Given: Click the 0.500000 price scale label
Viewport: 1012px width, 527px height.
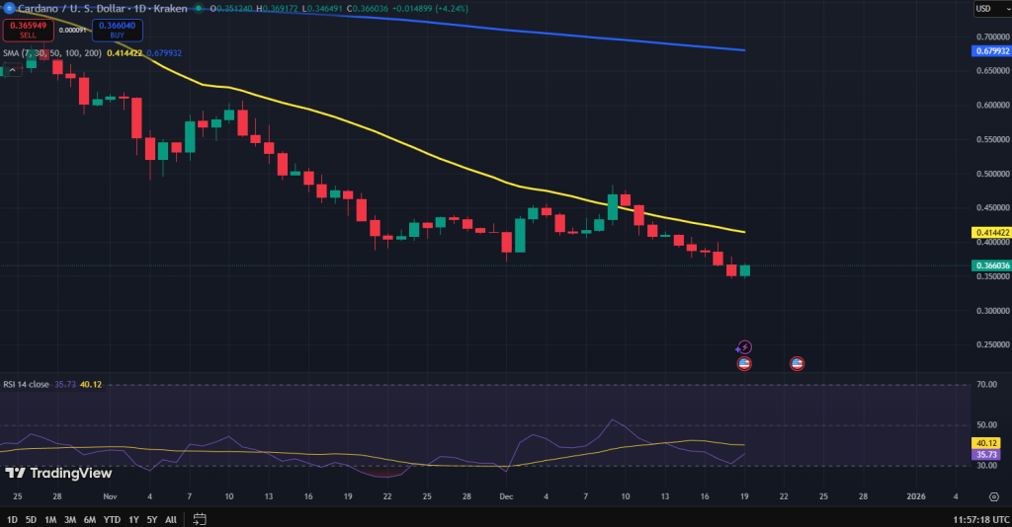Looking at the screenshot, I should 992,174.
